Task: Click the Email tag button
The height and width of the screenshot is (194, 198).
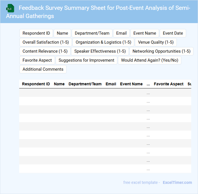Action: [x=121, y=33]
